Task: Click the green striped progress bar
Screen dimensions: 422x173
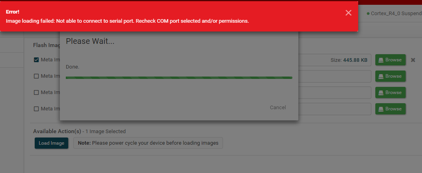Action: click(179, 78)
